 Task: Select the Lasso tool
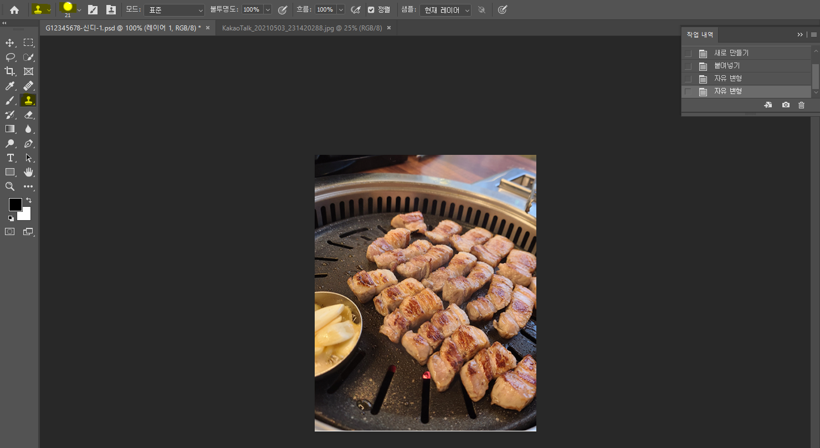click(x=10, y=57)
